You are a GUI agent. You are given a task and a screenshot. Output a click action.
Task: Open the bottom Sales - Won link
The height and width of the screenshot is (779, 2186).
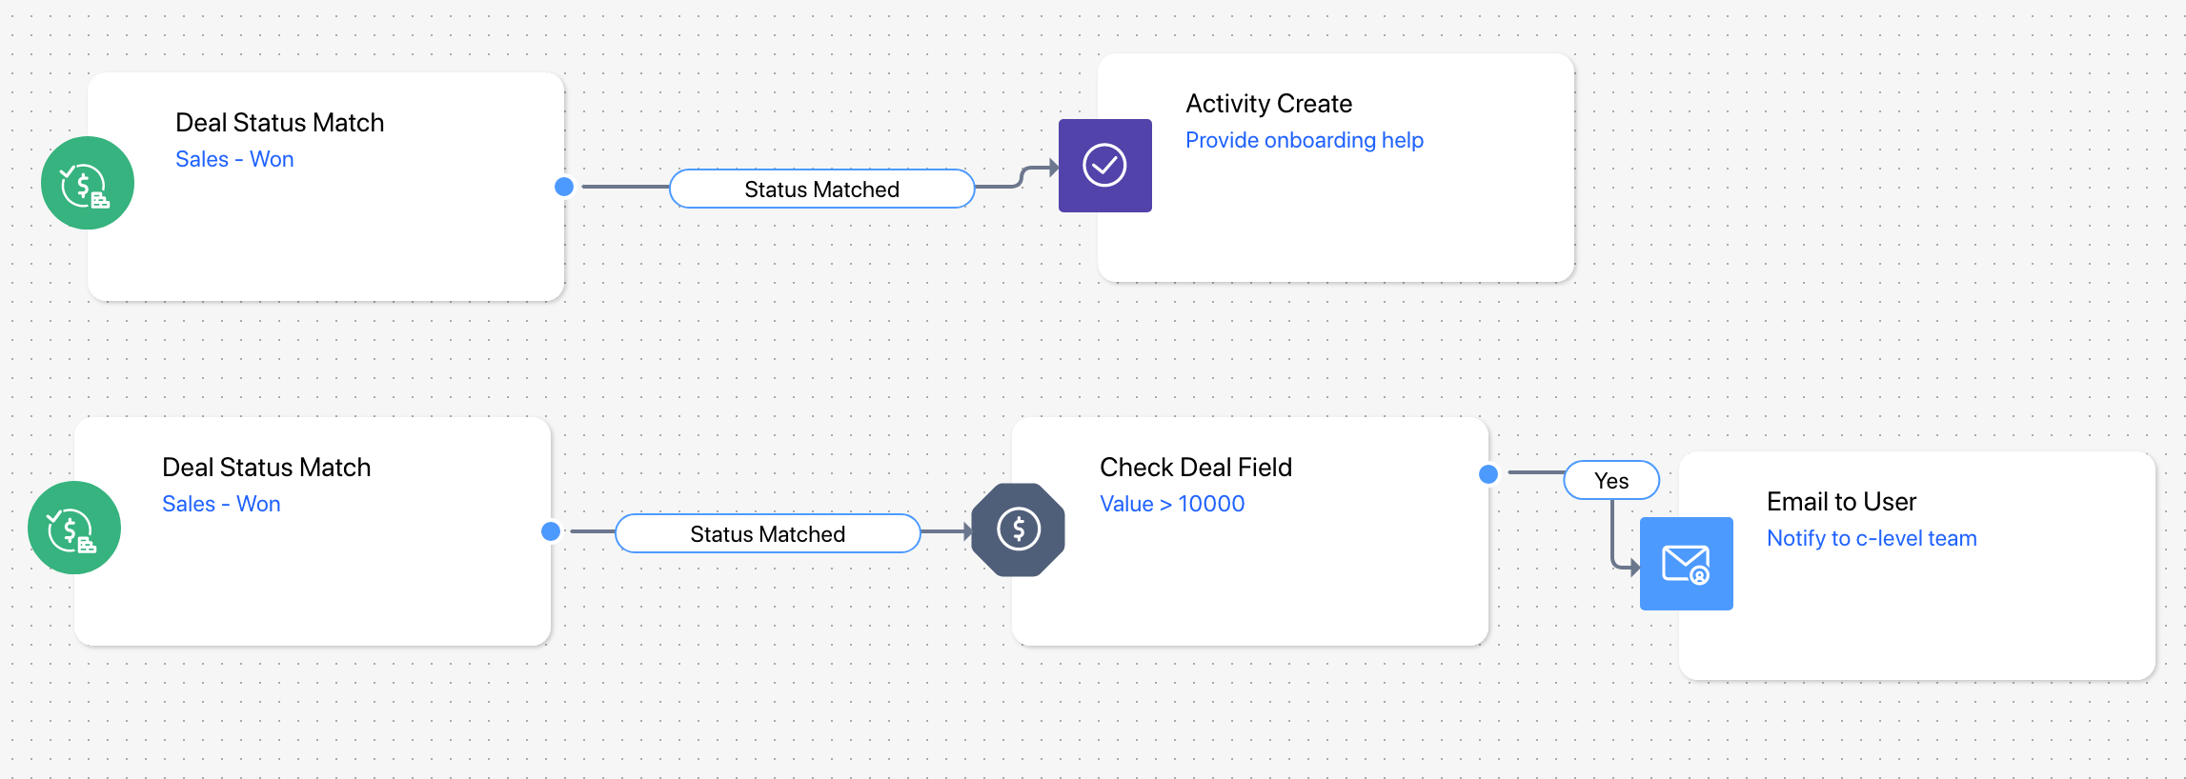[221, 504]
